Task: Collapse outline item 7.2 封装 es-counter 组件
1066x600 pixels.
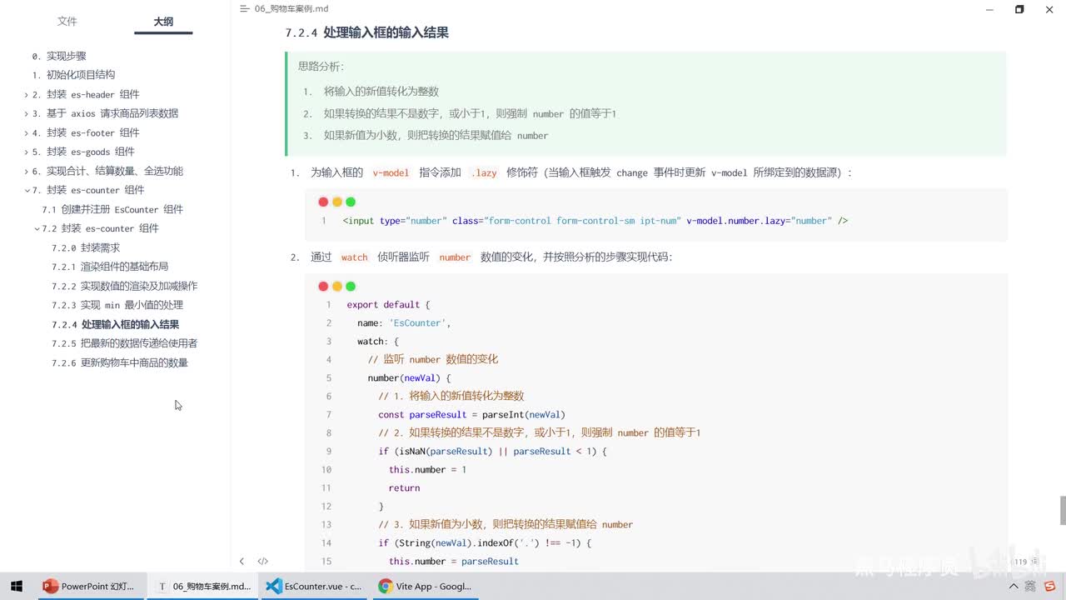Action: [x=36, y=229]
